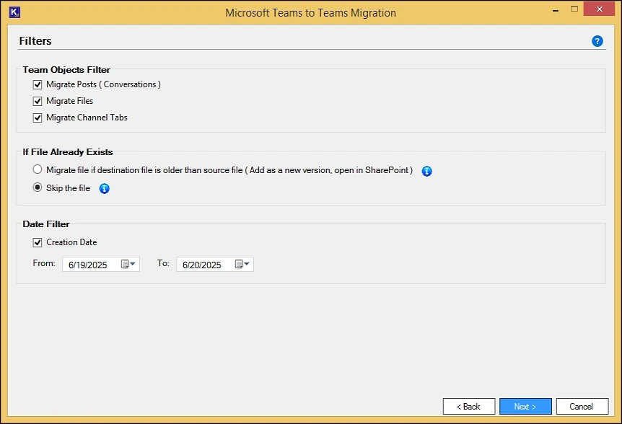Uncheck Migrate Posts (Conversations) checkbox
This screenshot has width=622, height=424.
[x=38, y=85]
